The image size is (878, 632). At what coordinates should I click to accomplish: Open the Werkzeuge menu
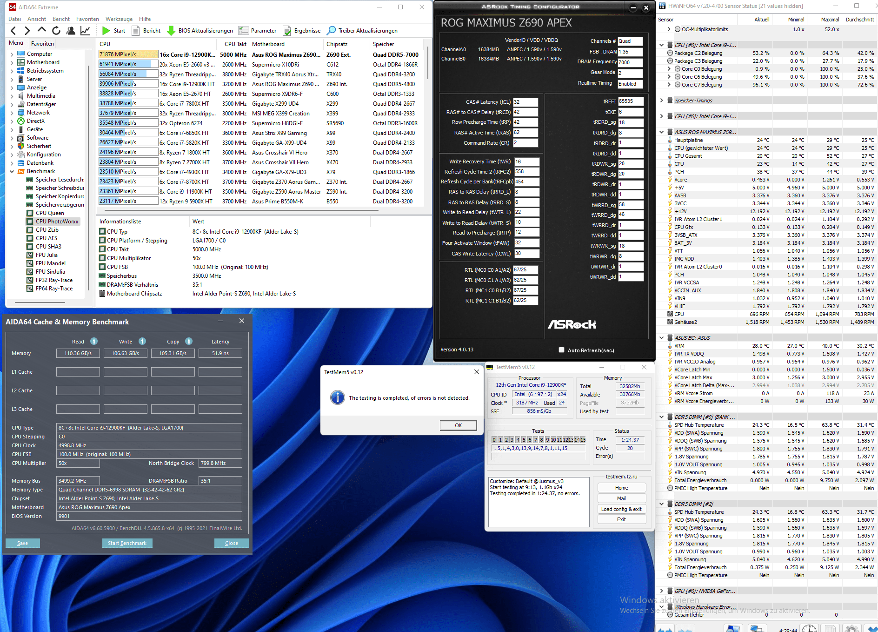pos(119,19)
